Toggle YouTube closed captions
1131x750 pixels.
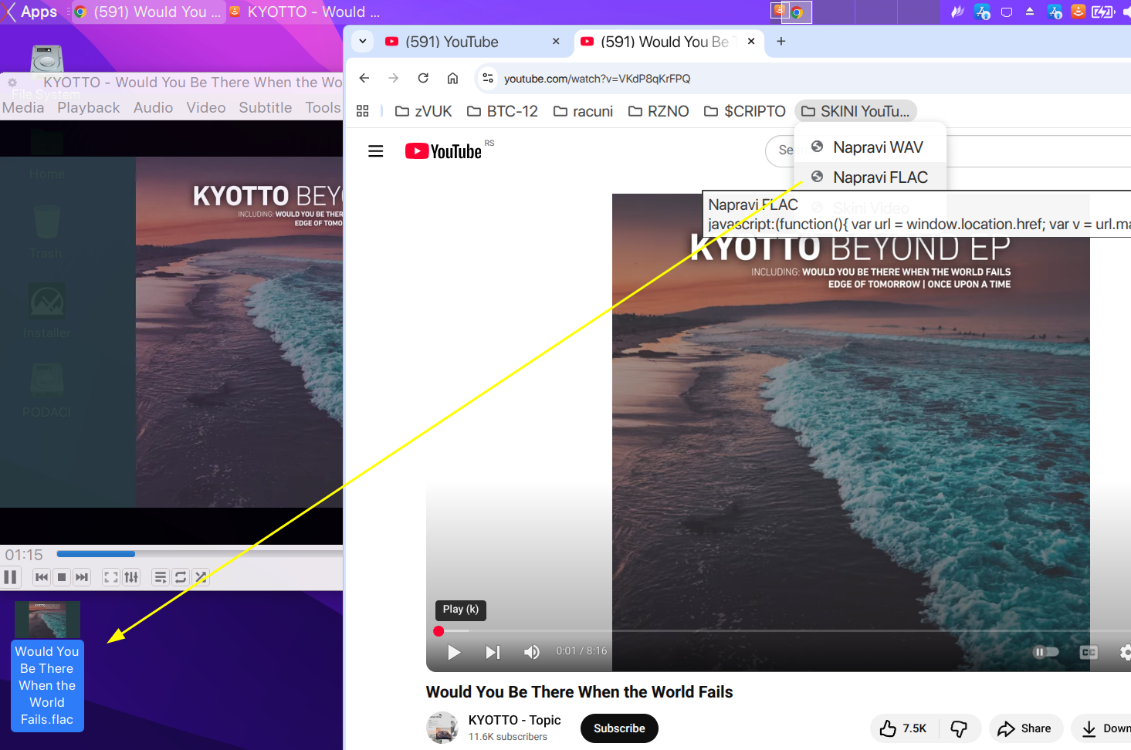pyautogui.click(x=1089, y=653)
